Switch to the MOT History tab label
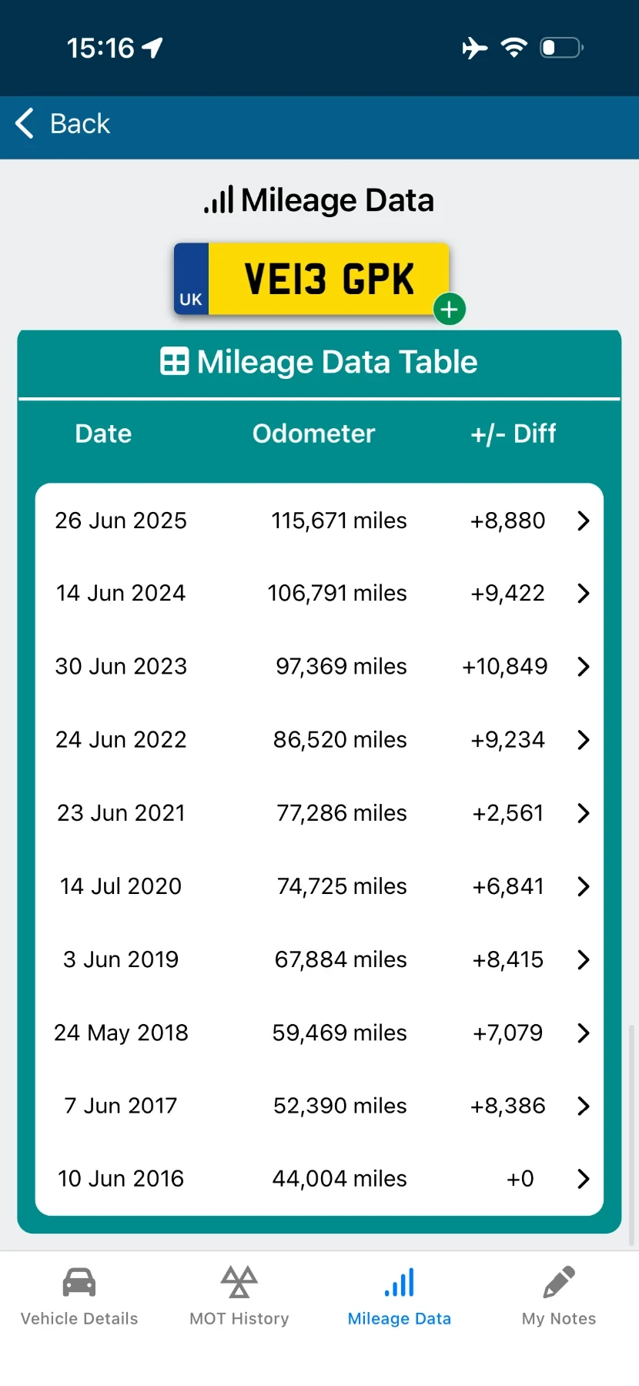This screenshot has width=639, height=1386. point(239,1319)
